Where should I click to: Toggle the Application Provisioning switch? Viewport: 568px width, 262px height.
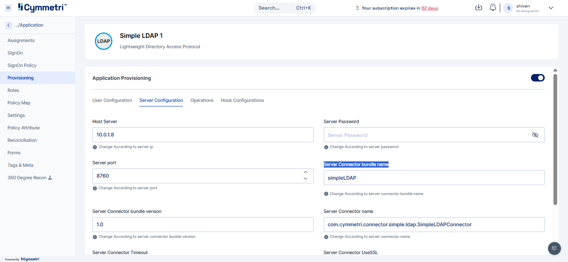point(538,78)
